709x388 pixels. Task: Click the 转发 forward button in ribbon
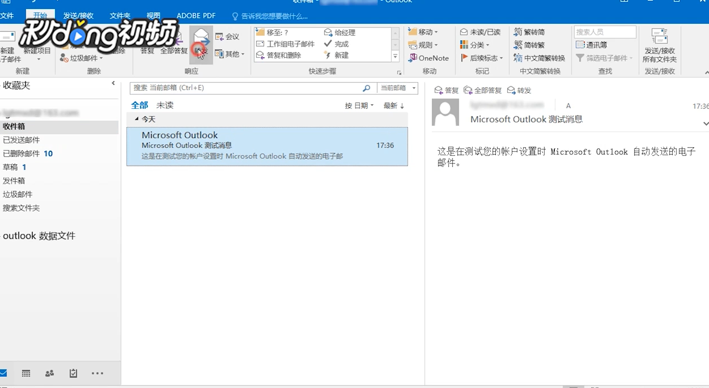point(201,44)
